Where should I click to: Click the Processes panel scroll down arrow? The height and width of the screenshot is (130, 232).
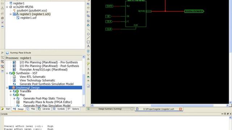[83, 105]
